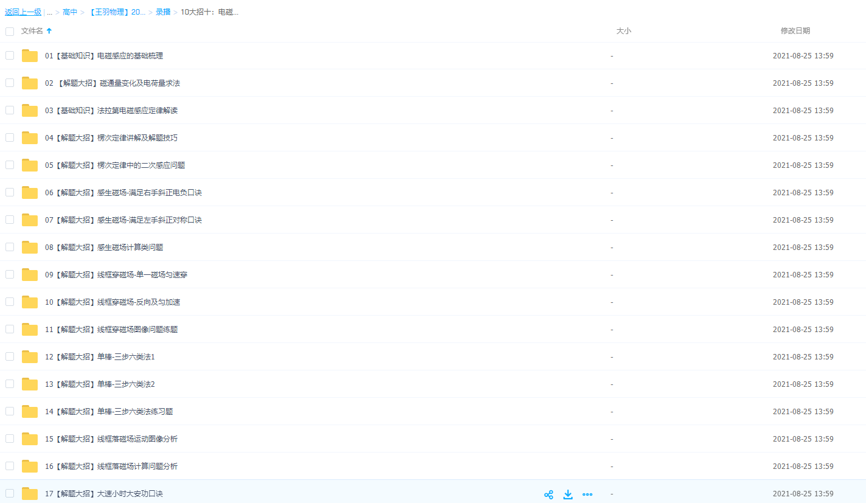Toggle sort arrow next to 文件名
The height and width of the screenshot is (503, 866).
click(49, 31)
